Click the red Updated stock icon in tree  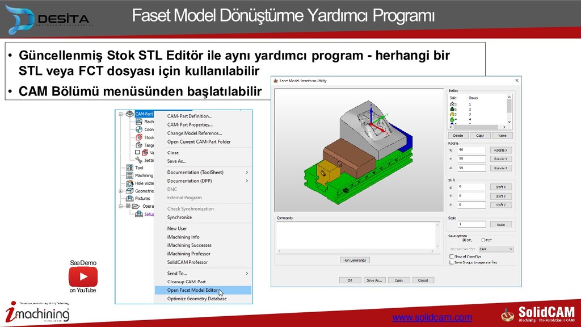pos(145,152)
